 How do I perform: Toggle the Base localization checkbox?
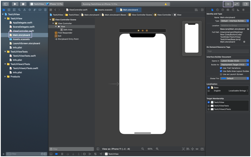[x=209, y=87]
